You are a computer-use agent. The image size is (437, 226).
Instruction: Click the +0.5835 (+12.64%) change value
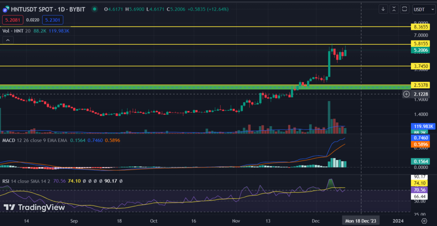tap(208, 9)
